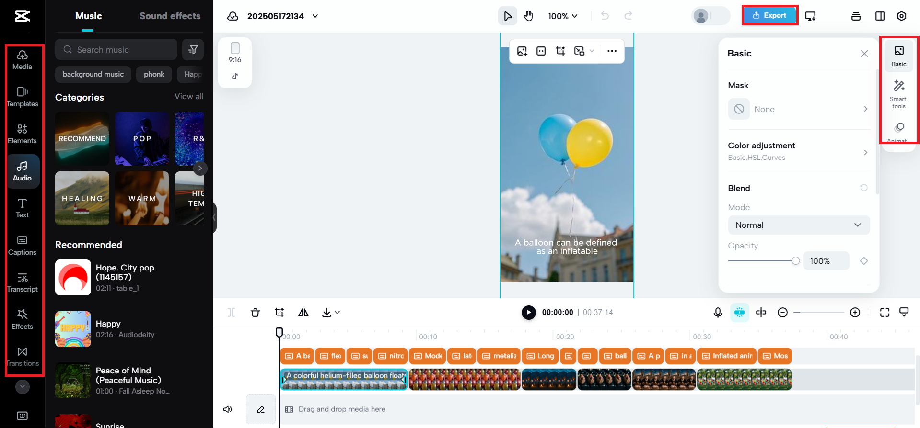Open the Effects panel
The image size is (920, 428).
click(22, 320)
